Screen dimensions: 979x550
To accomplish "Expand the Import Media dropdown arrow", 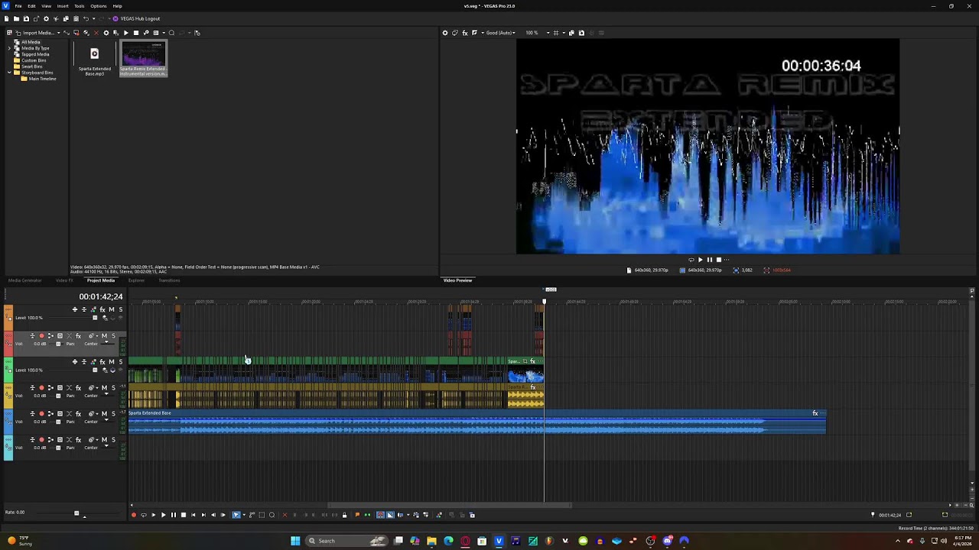I will click(x=58, y=33).
